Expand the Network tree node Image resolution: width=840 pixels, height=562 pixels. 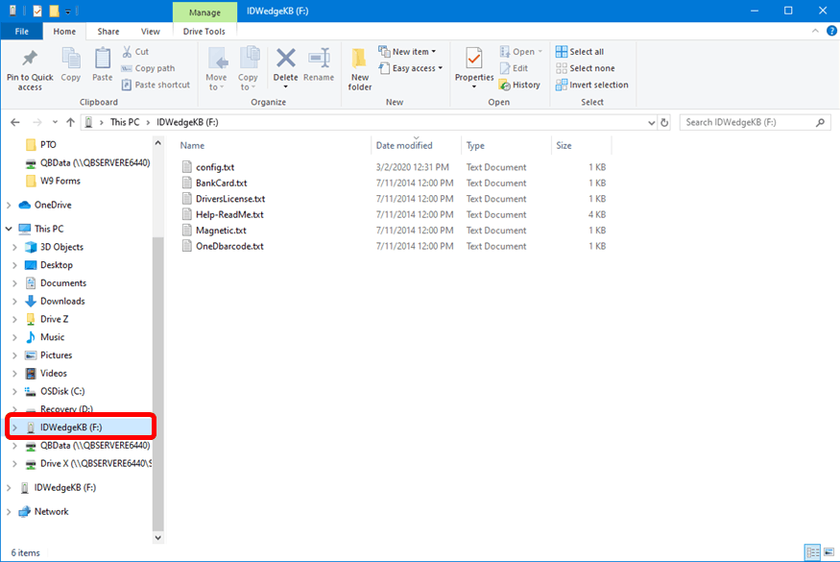coord(9,512)
